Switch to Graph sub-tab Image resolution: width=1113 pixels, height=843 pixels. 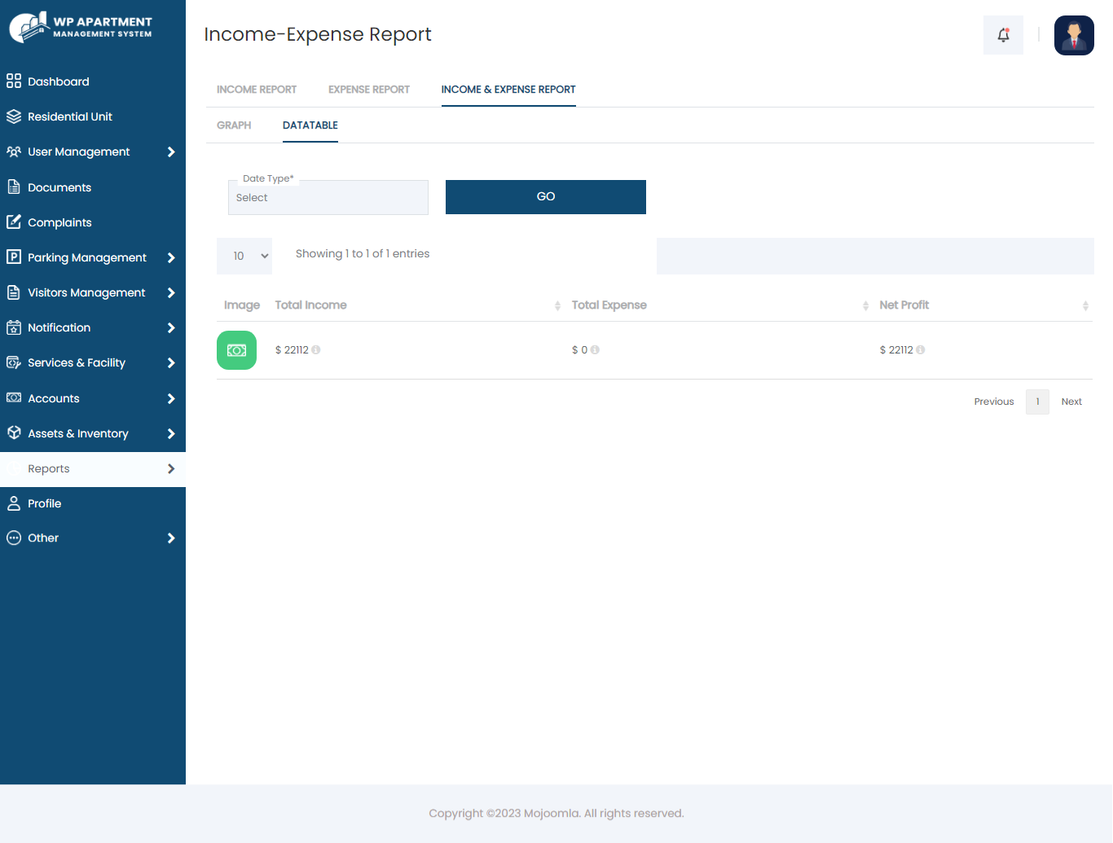click(x=234, y=125)
